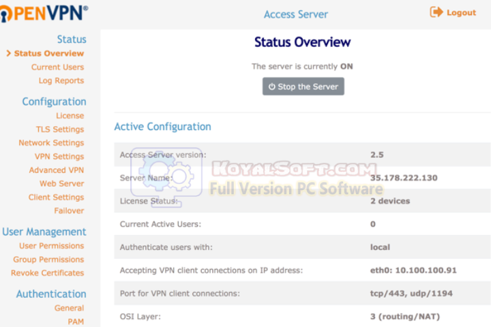Click the Port for VPN client connections label
The width and height of the screenshot is (491, 327).
[x=180, y=294]
